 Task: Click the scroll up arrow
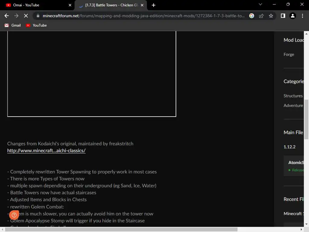306,34
